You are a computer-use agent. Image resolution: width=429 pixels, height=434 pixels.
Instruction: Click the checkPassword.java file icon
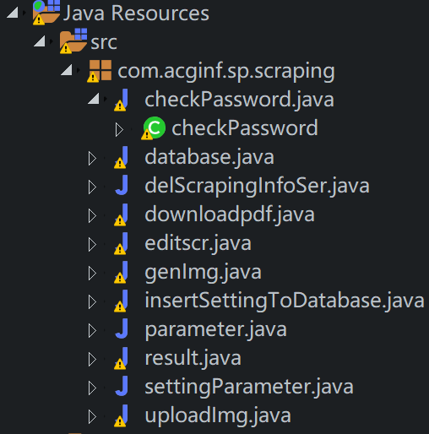click(x=122, y=100)
